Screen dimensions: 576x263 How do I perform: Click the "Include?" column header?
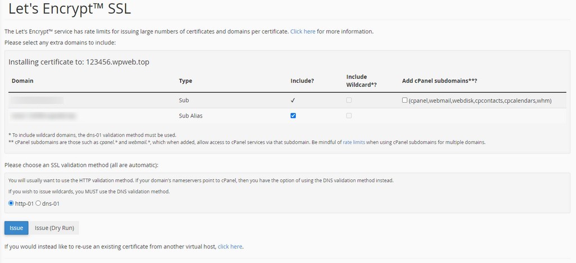(302, 81)
